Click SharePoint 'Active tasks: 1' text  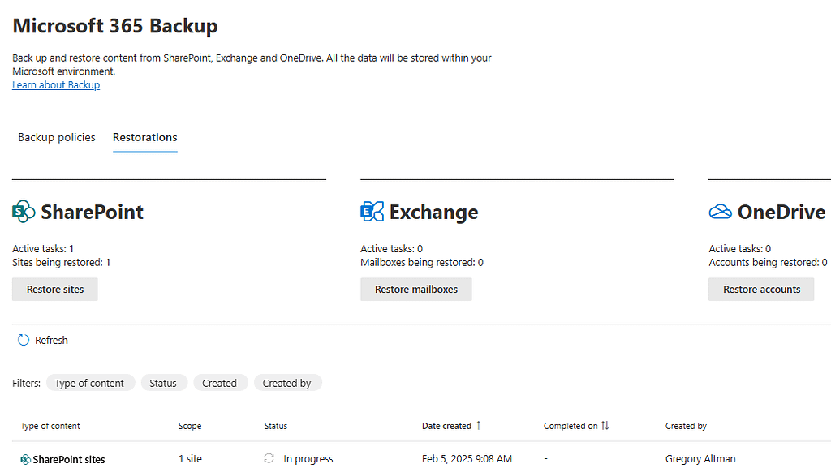tap(43, 248)
